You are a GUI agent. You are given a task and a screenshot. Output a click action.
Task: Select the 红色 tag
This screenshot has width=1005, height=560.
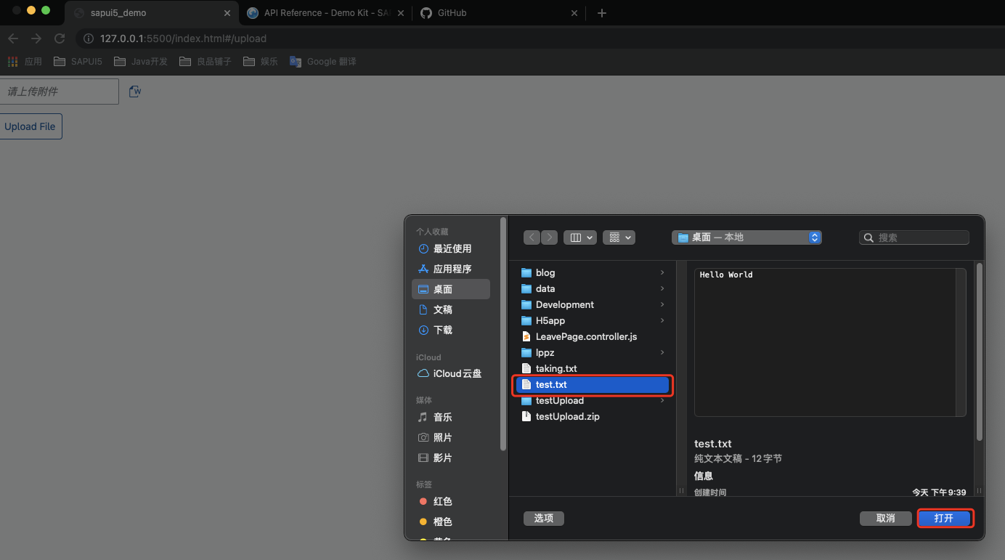coord(451,501)
